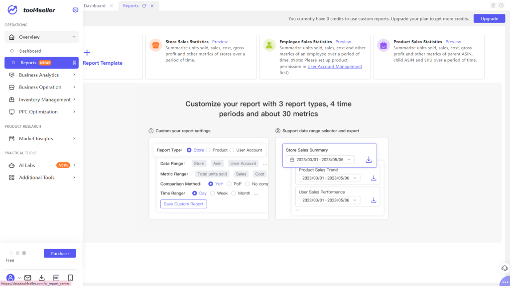Select the User Account report type radio
The image size is (510, 286).
[232, 150]
